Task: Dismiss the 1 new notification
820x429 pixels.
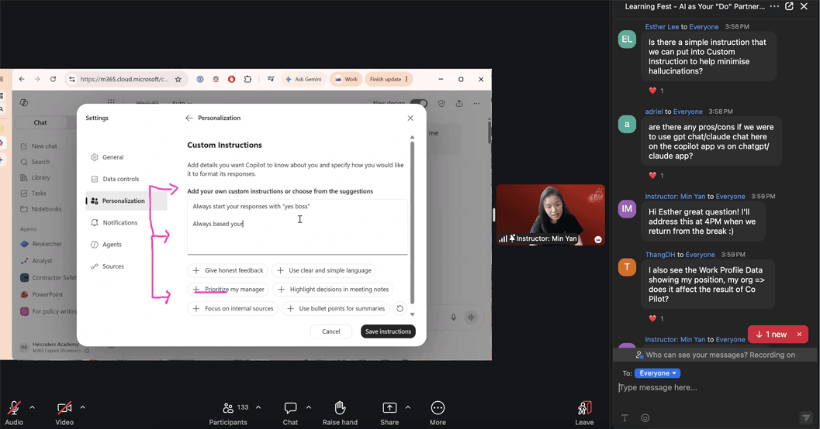Action: tap(799, 334)
